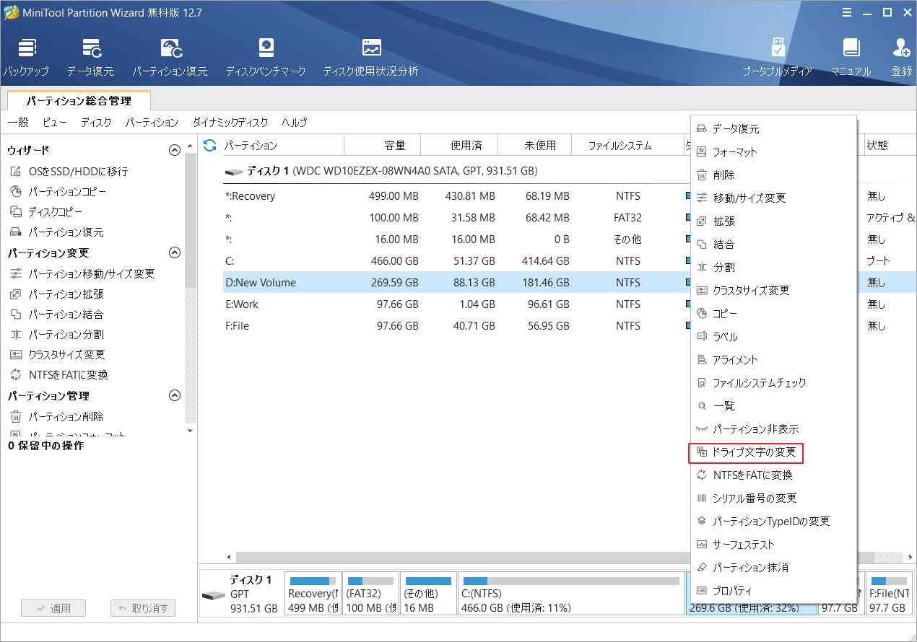Select the F:File partition row
This screenshot has height=642, width=917.
(455, 326)
